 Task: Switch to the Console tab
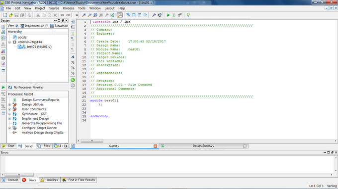pyautogui.click(x=10, y=180)
